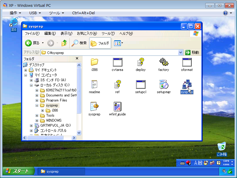The width and height of the screenshot is (237, 178).
Task: Expand Documents and Settings tree node
Action: click(x=37, y=95)
